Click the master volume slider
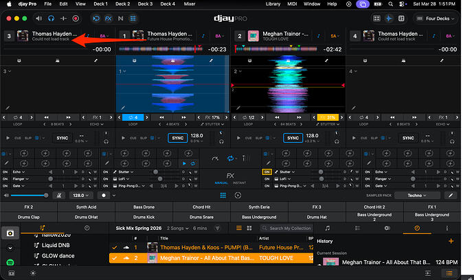 [30, 196]
